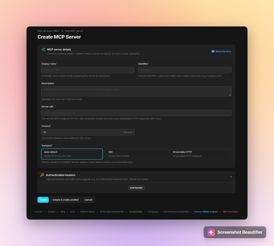
Task: Select Streamable HTTP transport option
Action: (x=201, y=154)
